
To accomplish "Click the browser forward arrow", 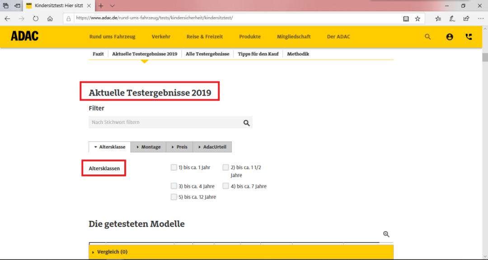I will point(22,18).
